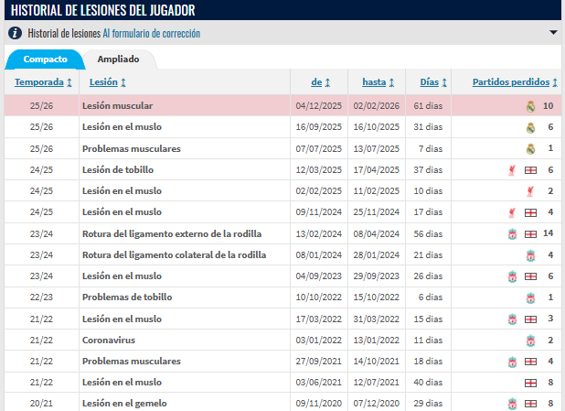Expand the Historial de lesiones dropdown arrow
The width and height of the screenshot is (565, 411).
553,32
